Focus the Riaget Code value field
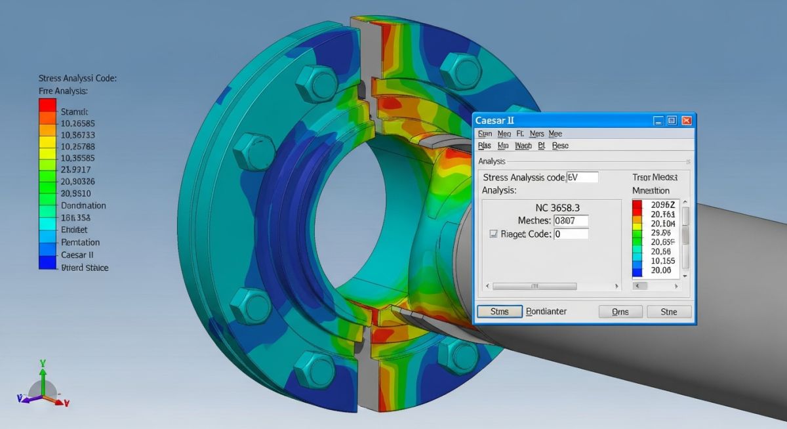The height and width of the screenshot is (429, 787). click(571, 234)
